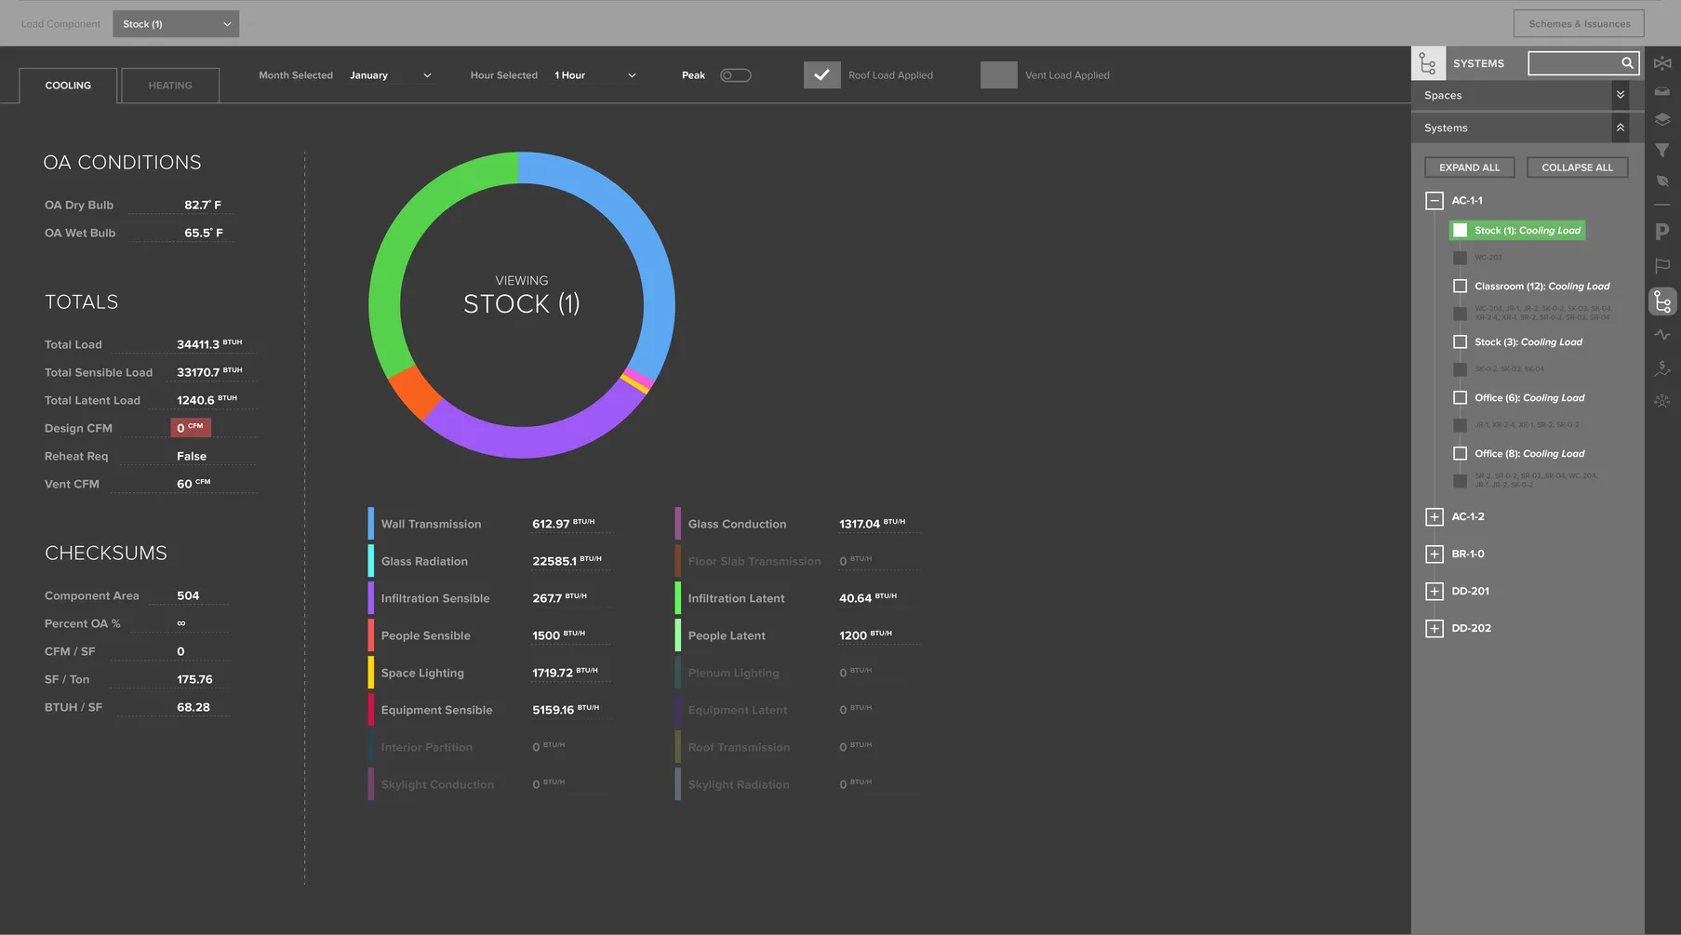Click the red Design CFM value
Screen dimensions: 1681x935
191,428
